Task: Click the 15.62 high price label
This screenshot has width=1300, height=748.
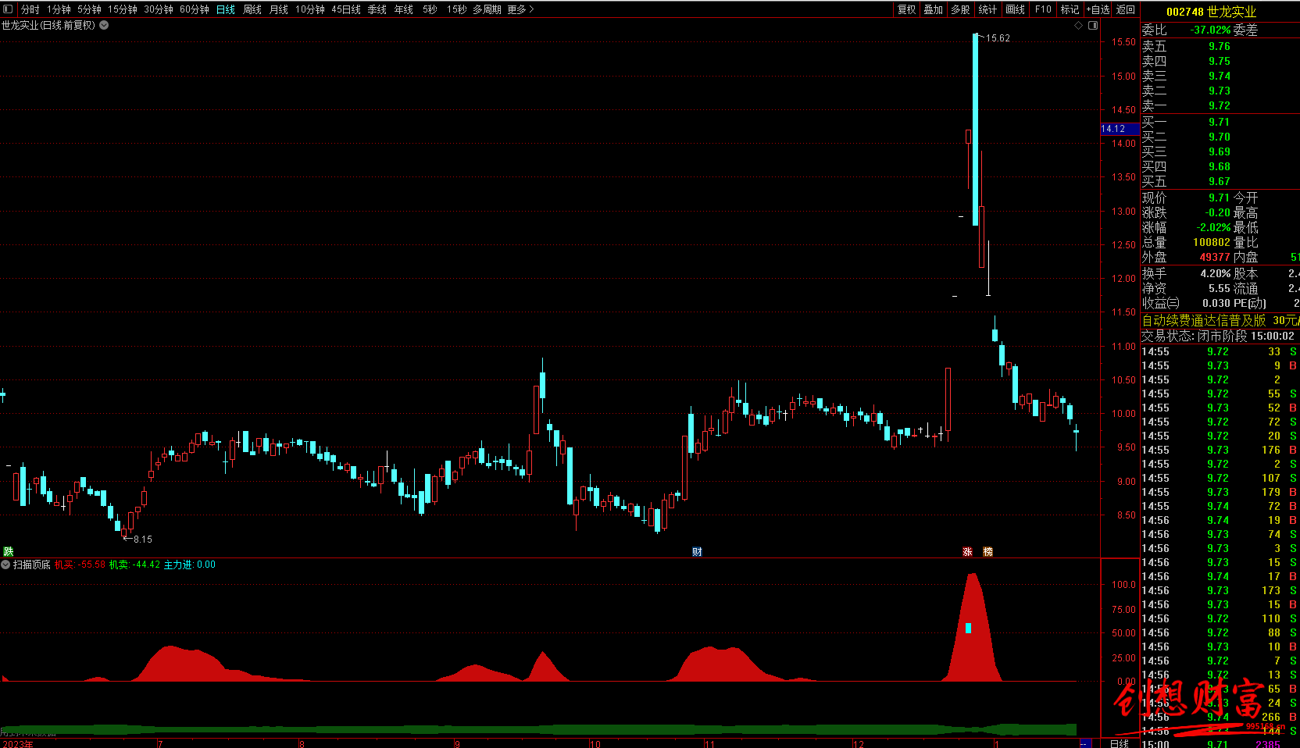Action: (x=998, y=38)
